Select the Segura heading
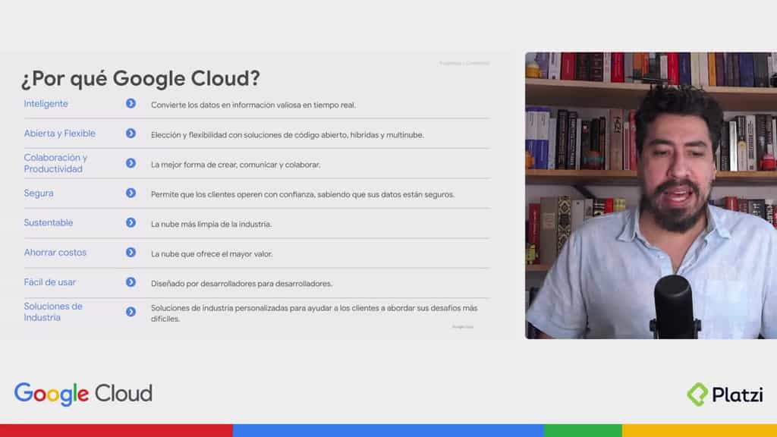Viewport: 777px width, 437px height. point(39,193)
